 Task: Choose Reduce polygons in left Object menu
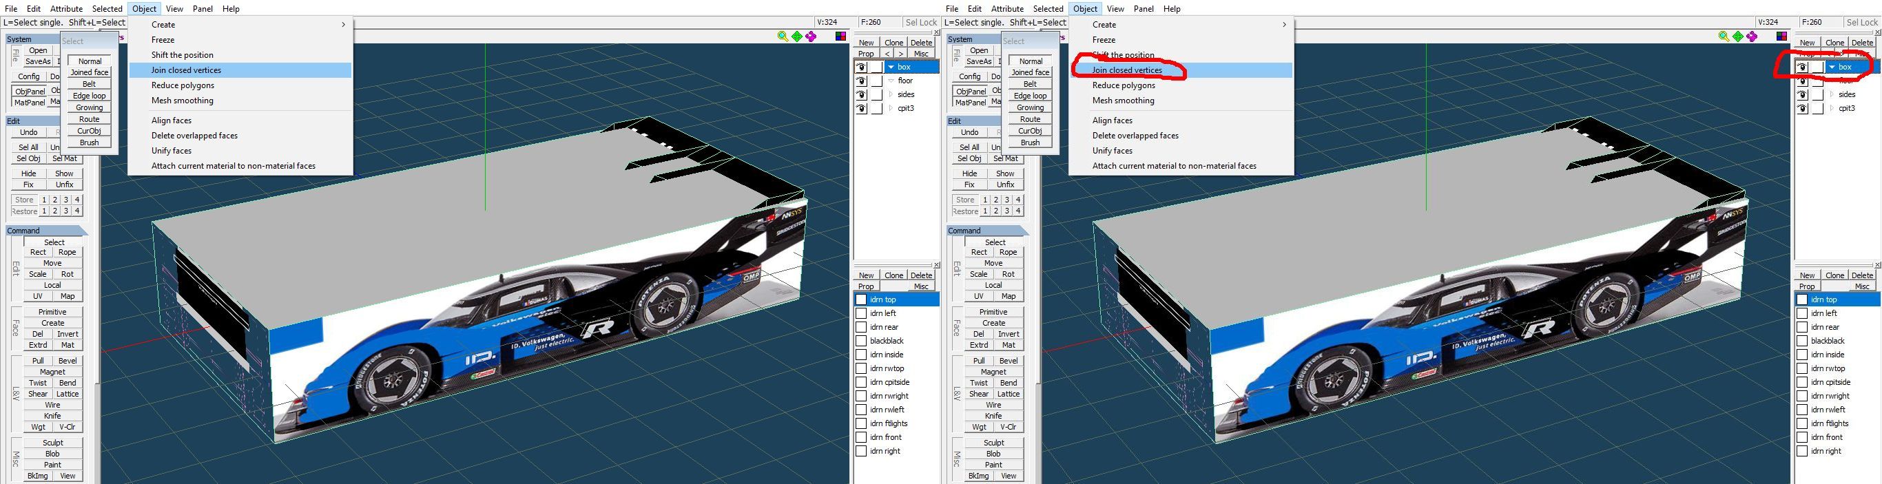183,85
